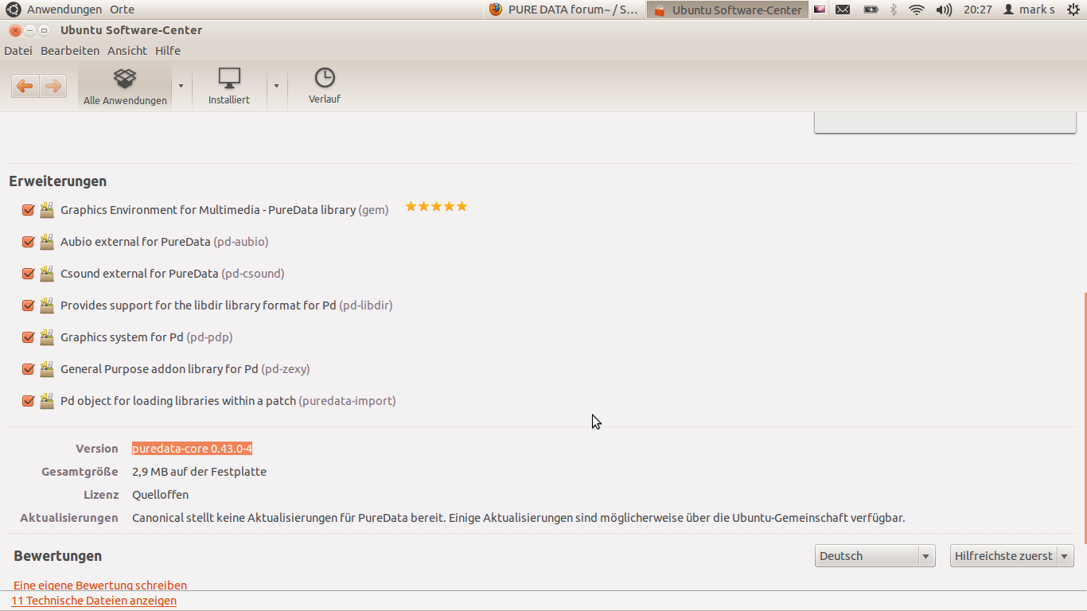Open the Verlauf history view
Image resolution: width=1087 pixels, height=611 pixels.
(x=325, y=87)
